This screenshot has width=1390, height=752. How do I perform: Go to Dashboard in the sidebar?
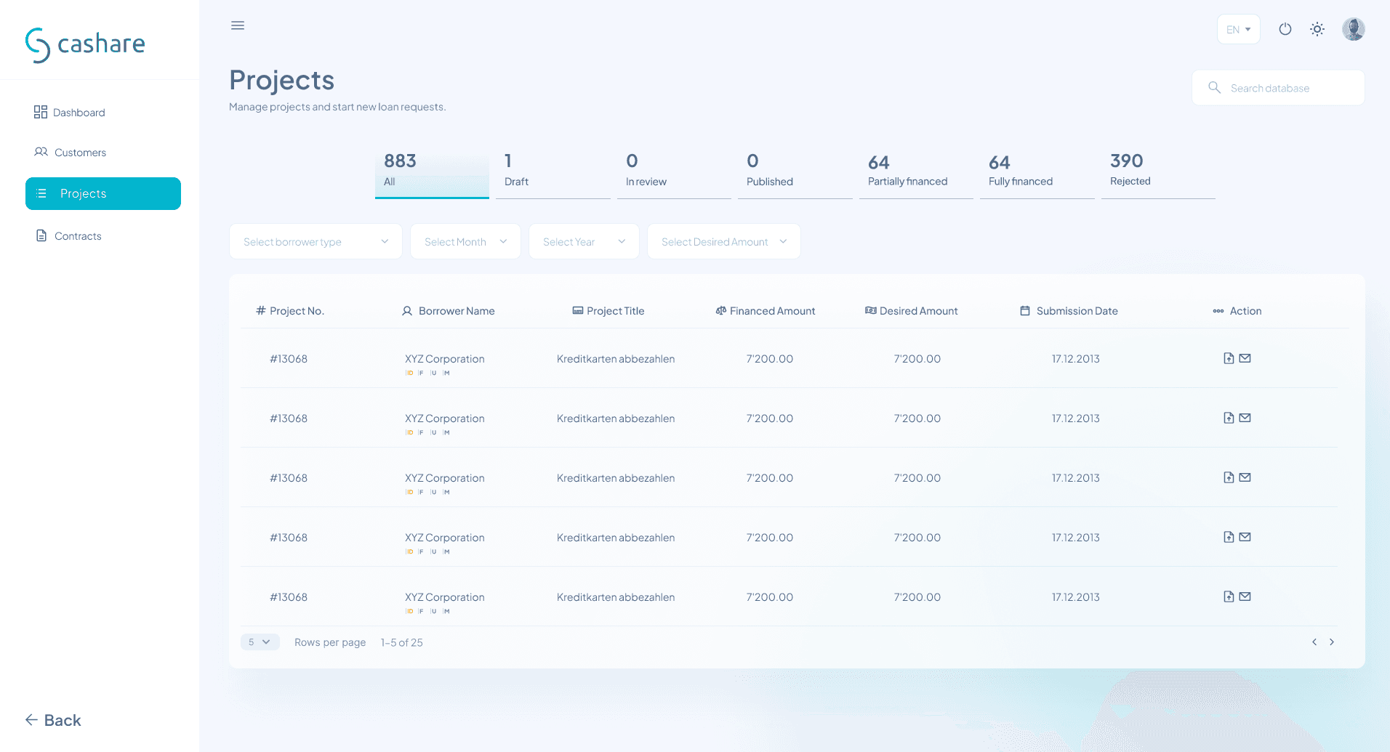click(x=70, y=112)
